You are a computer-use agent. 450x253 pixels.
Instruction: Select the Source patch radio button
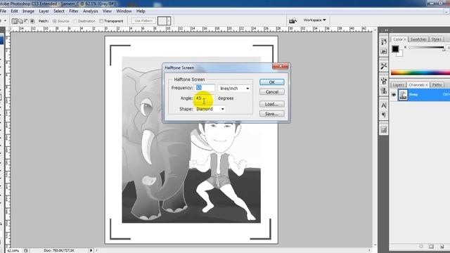tap(55, 21)
